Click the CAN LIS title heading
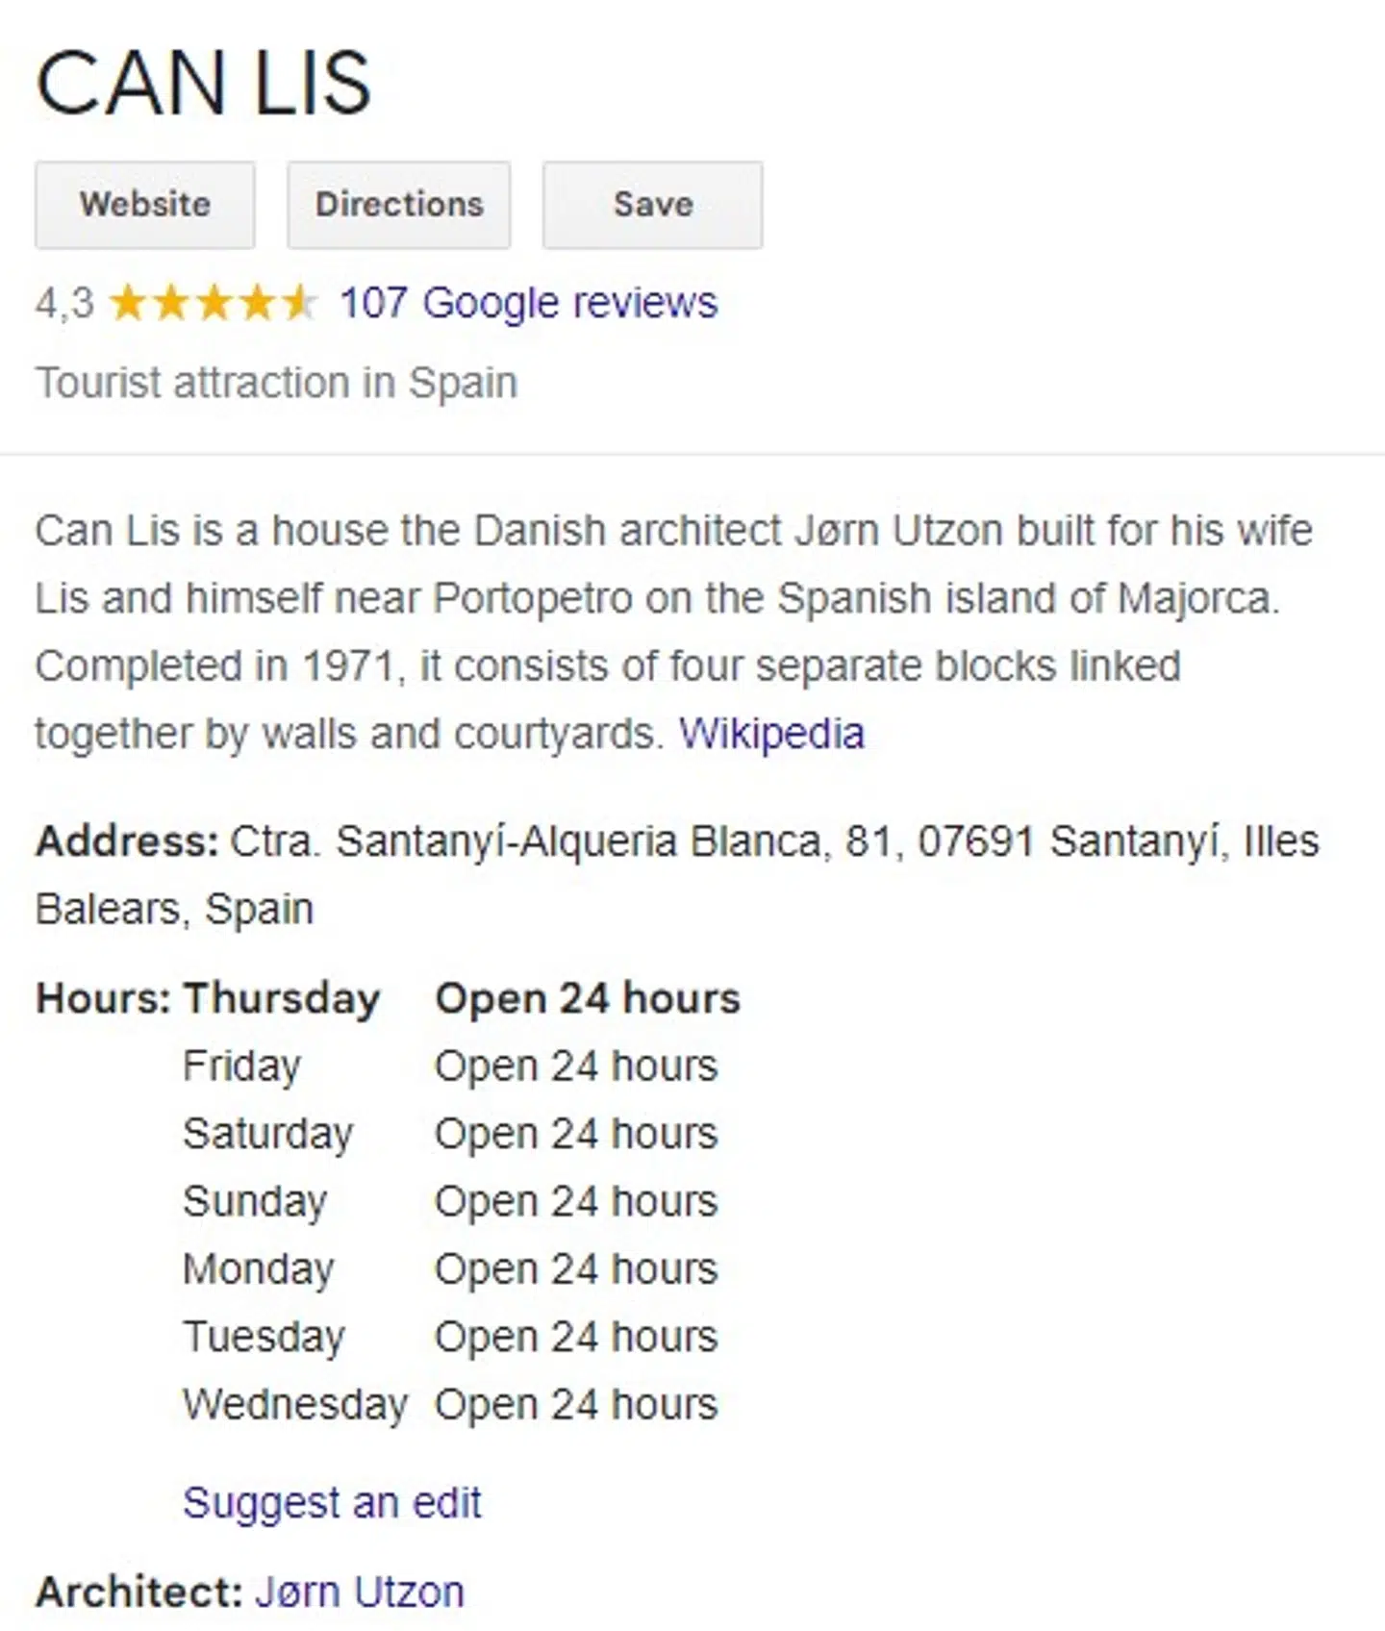 point(203,85)
